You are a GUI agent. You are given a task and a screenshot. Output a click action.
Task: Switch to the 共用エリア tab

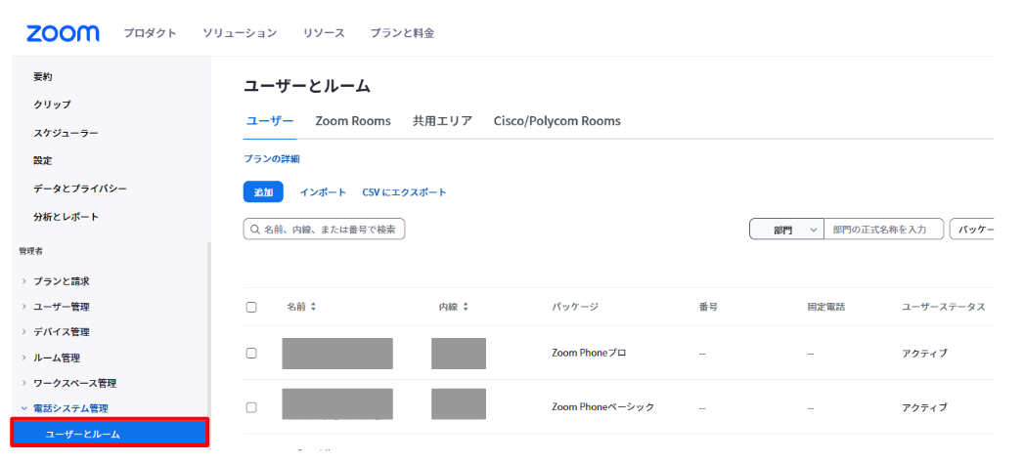442,121
